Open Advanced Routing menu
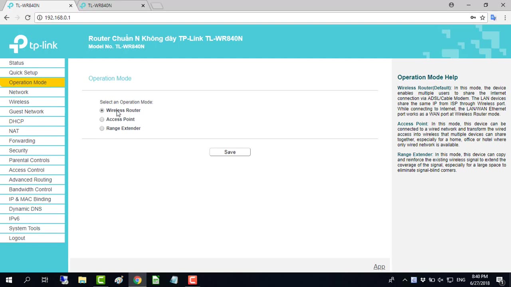 (32, 180)
